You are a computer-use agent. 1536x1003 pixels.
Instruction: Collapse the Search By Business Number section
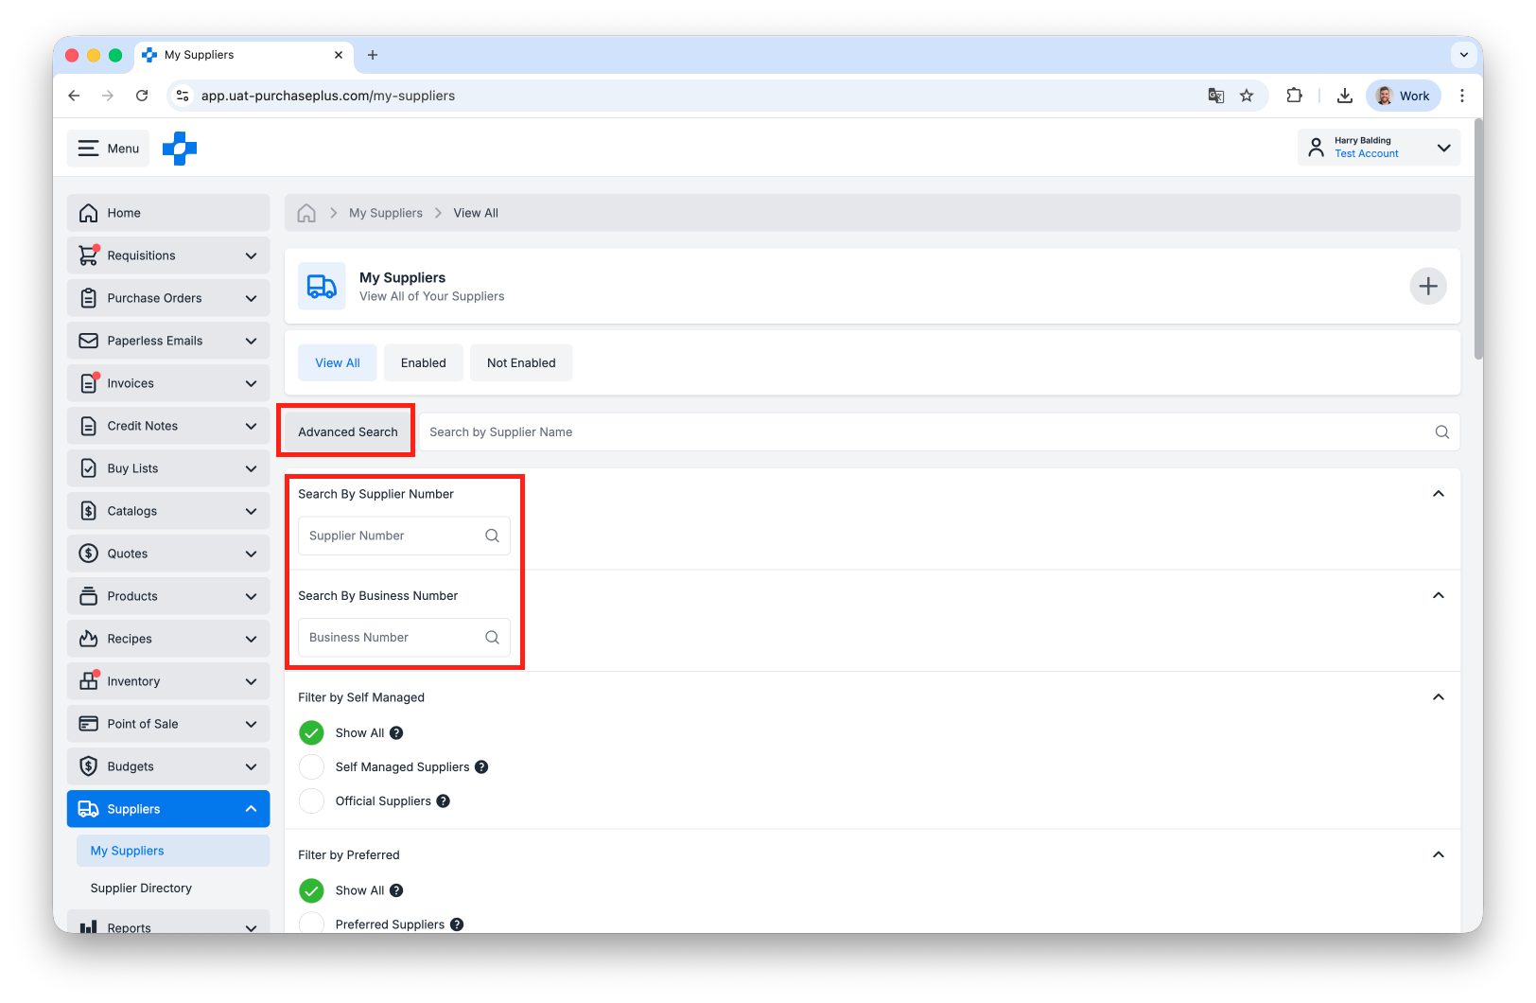1439,595
